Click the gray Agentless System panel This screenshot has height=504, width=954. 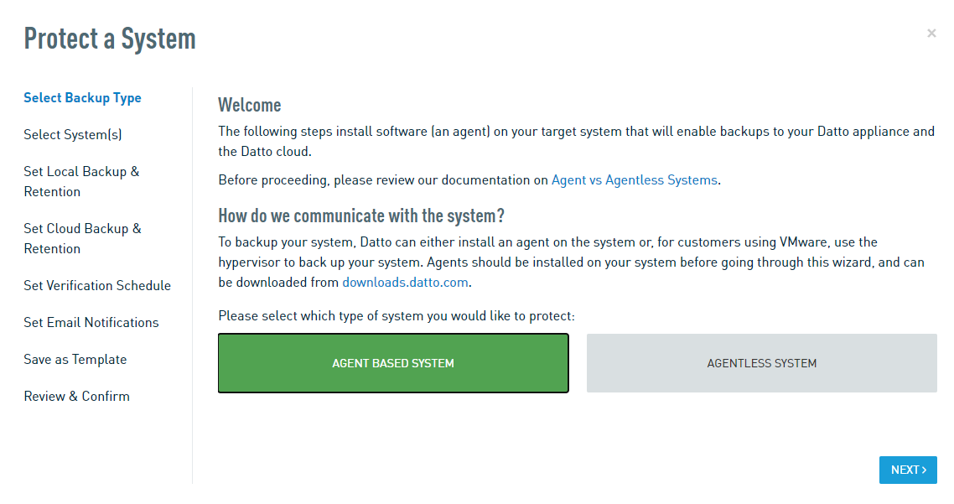(761, 362)
